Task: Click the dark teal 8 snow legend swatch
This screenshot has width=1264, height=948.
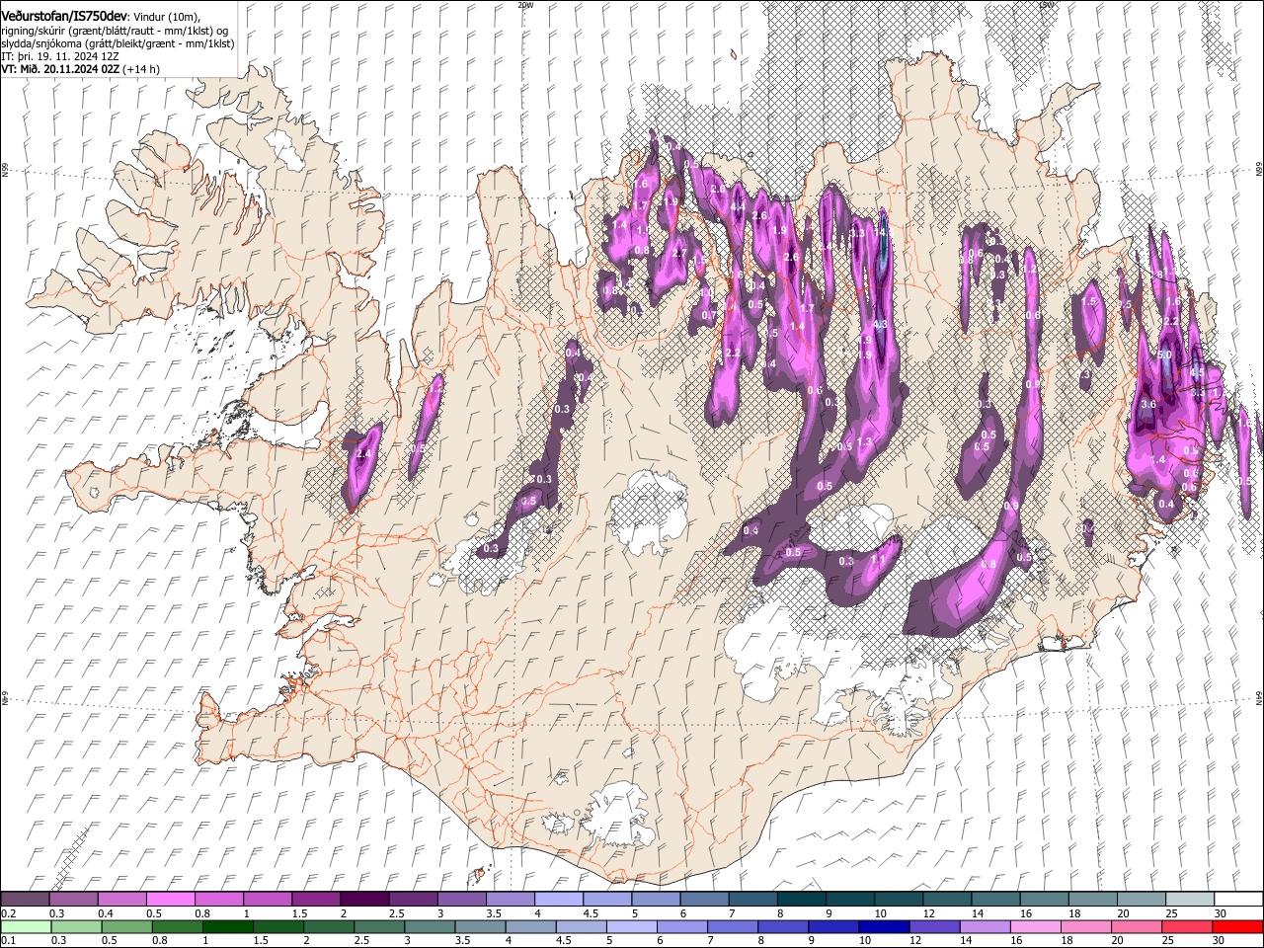Action: 801,899
